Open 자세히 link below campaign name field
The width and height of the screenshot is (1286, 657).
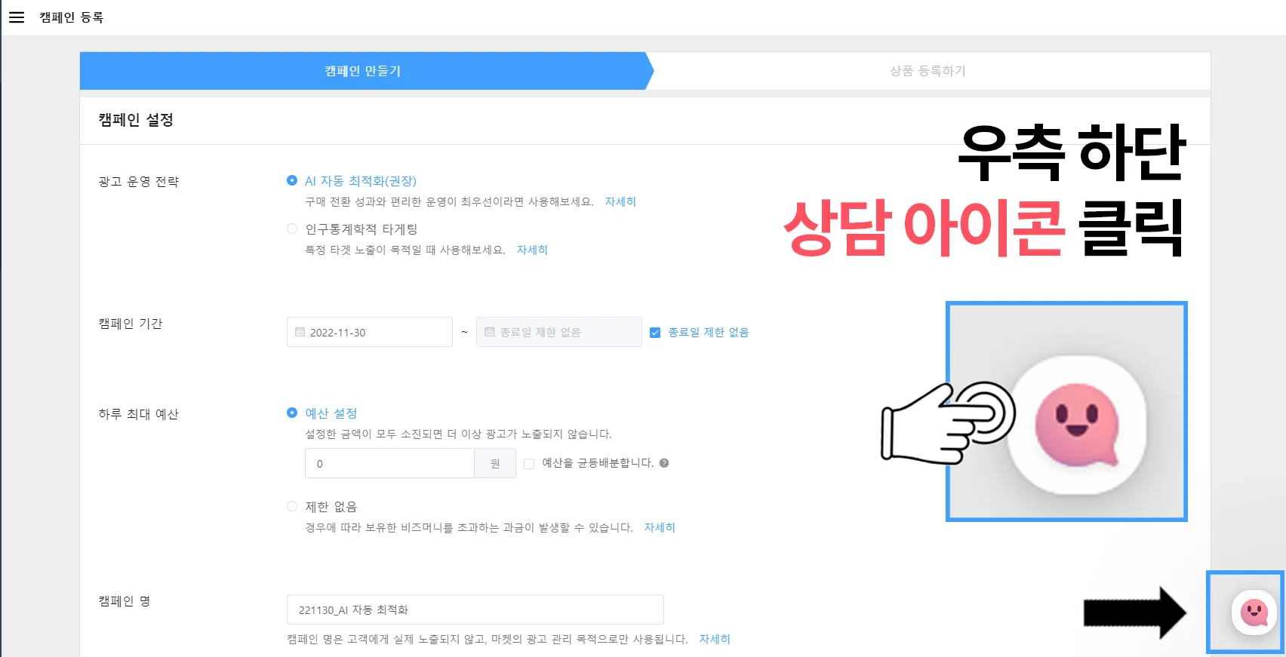coord(715,639)
